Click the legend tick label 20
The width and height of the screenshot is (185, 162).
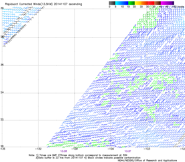pos(134,7)
